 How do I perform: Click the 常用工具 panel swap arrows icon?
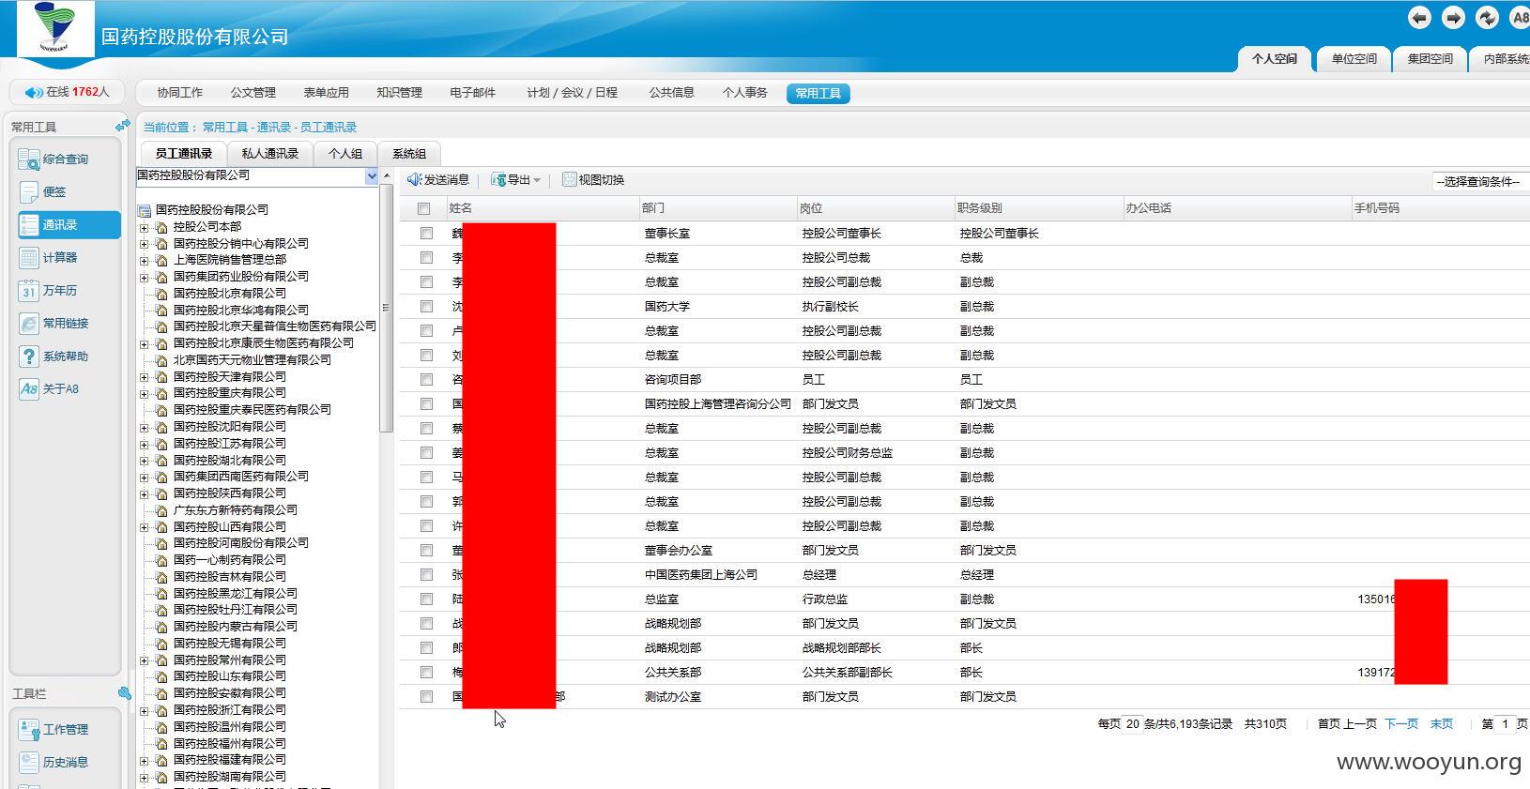(x=123, y=126)
